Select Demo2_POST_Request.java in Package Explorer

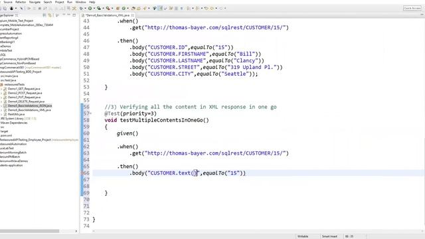[25, 93]
